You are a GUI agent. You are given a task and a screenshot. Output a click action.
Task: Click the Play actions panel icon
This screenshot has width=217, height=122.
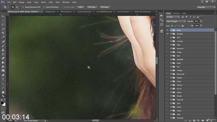[161, 16]
